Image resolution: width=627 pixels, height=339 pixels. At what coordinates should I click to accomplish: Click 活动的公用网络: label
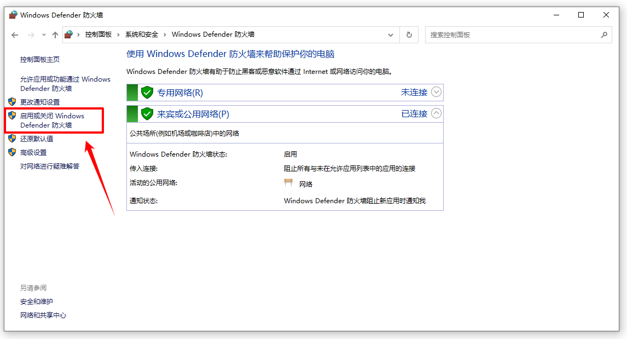point(154,182)
